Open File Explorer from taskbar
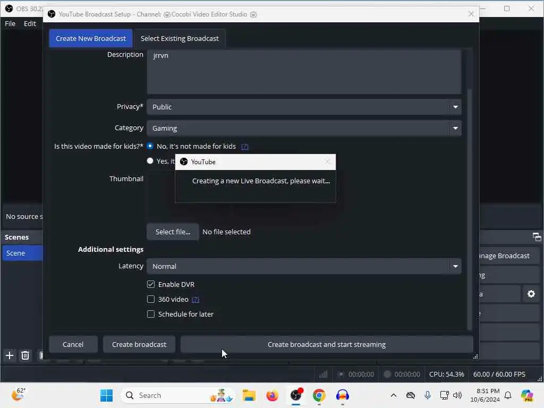544x408 pixels. coord(249,395)
